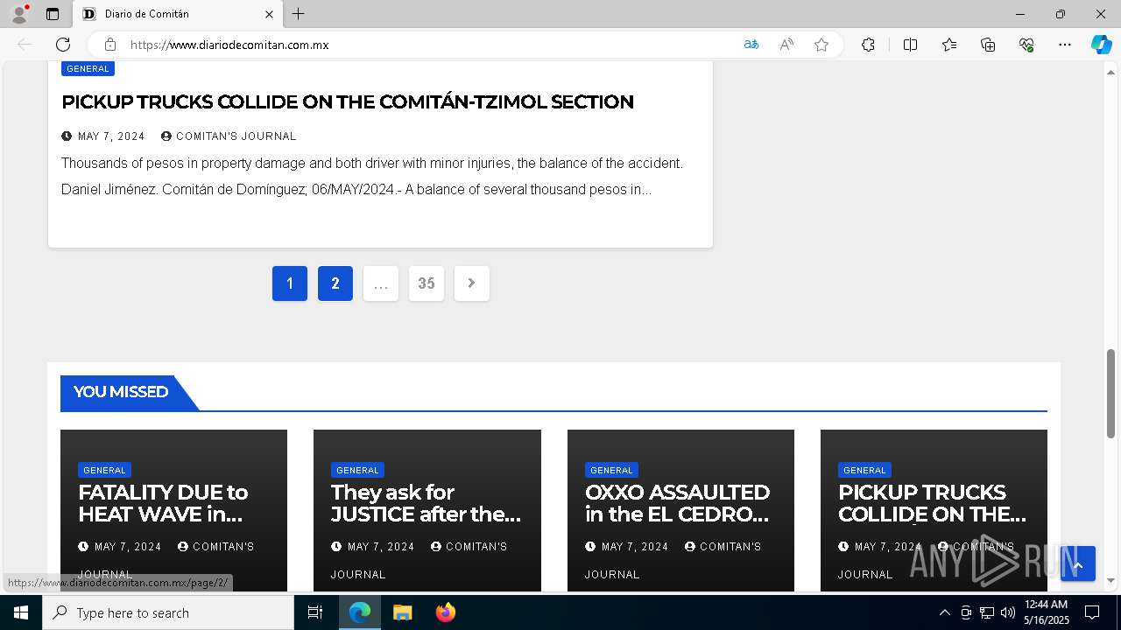Click the next page arrow in pagination
1121x630 pixels.
pyautogui.click(x=472, y=283)
